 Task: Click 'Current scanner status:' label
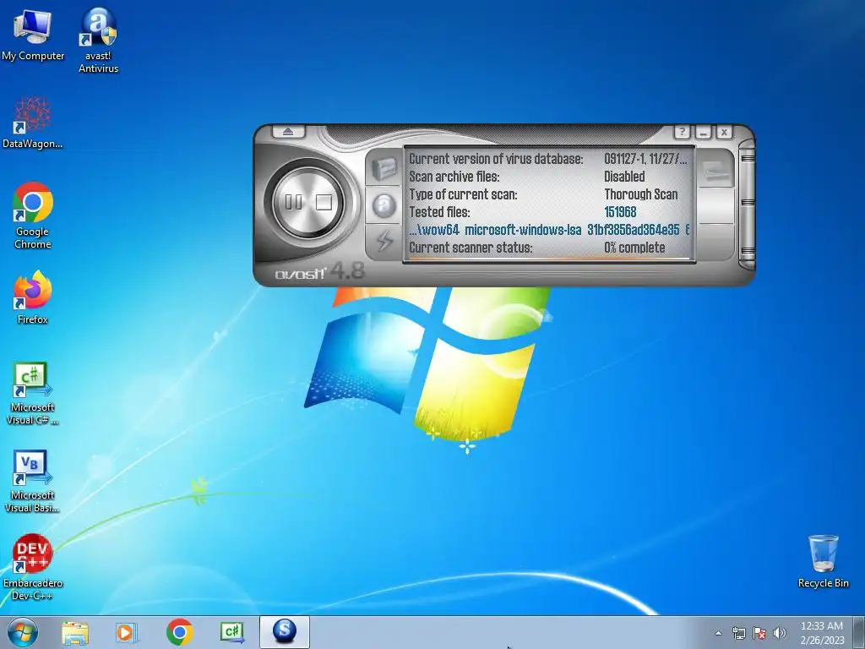point(471,248)
